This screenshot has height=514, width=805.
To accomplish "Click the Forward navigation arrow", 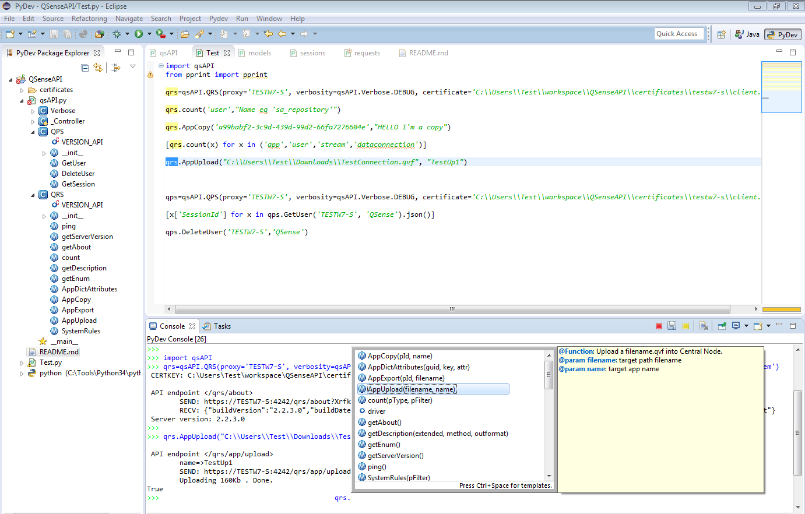I will click(304, 34).
